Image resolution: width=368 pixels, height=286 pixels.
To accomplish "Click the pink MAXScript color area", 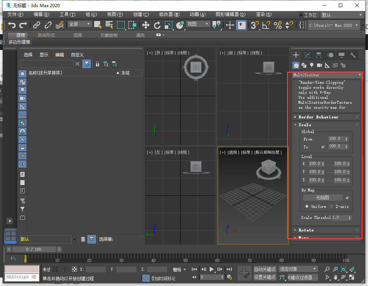I will [x=22, y=269].
